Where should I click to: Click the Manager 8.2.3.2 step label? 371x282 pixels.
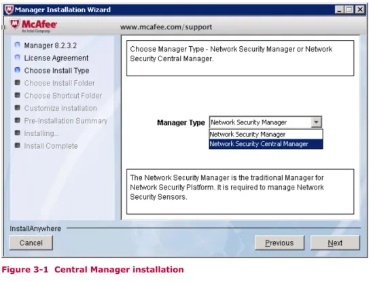50,46
